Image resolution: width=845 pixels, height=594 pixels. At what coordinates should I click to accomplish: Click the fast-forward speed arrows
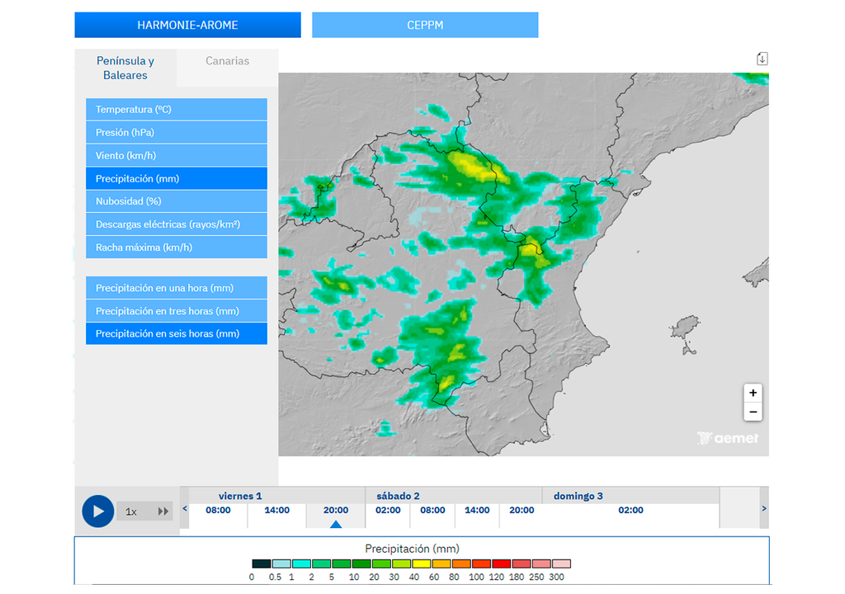[163, 511]
